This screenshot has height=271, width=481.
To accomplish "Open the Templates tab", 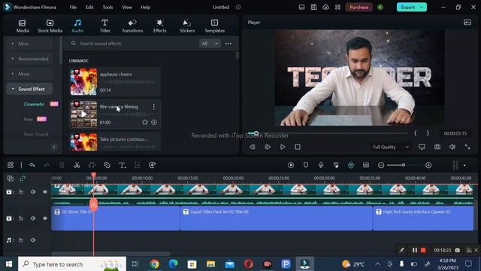I will (214, 26).
